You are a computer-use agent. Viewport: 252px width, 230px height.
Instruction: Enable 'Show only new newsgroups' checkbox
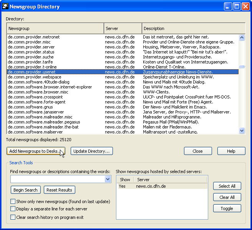tap(13, 202)
